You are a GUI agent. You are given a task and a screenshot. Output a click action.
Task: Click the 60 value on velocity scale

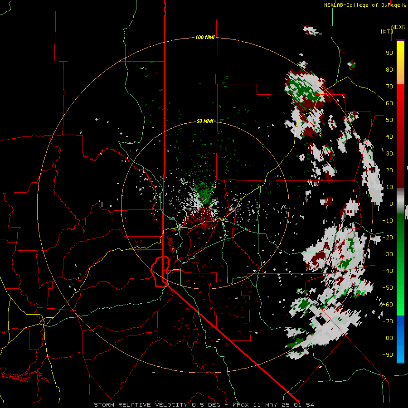389,103
